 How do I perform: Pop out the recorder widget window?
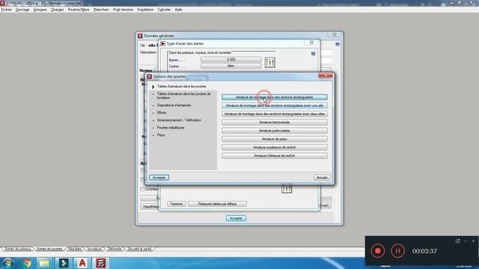click(457, 241)
